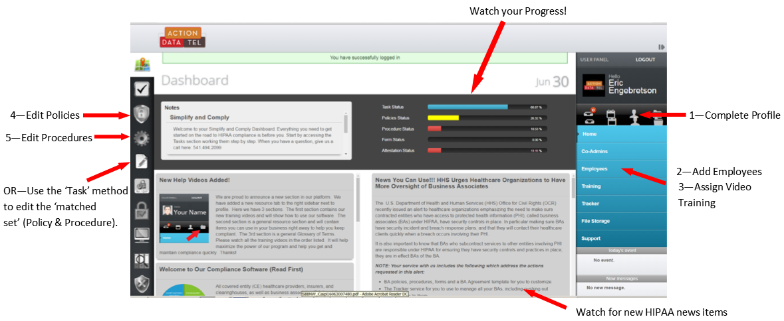Click the LOGOUT link
This screenshot has height=321, width=784.
click(645, 59)
